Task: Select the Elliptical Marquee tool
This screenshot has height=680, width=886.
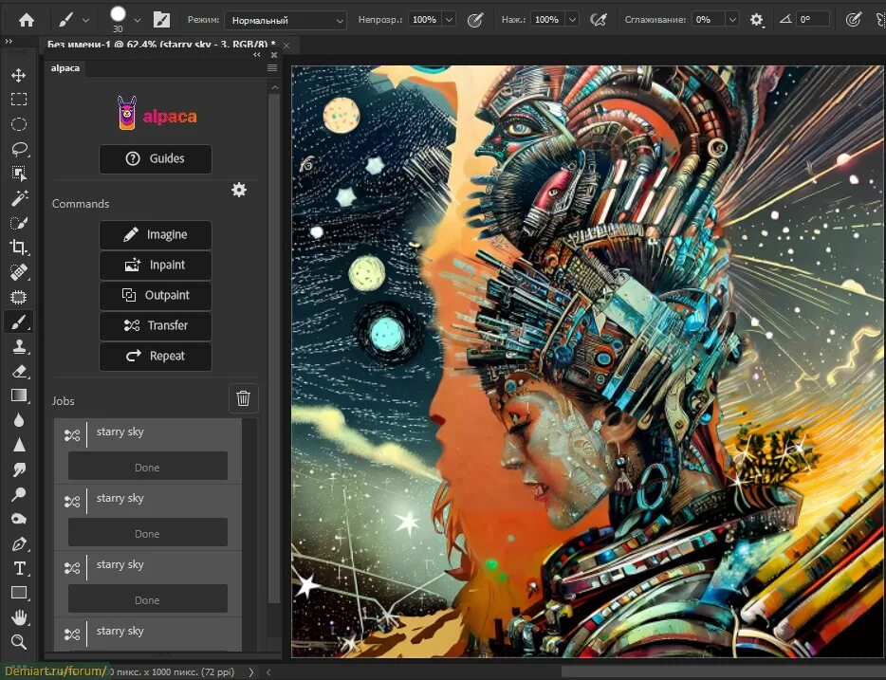Action: 19,124
